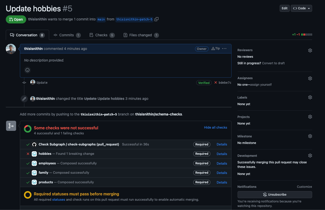Image resolution: width=325 pixels, height=210 pixels.
Task: Click the git merge icon in the timeline
Action: (11, 126)
